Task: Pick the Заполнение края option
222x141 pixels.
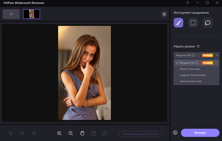Action: point(190,81)
